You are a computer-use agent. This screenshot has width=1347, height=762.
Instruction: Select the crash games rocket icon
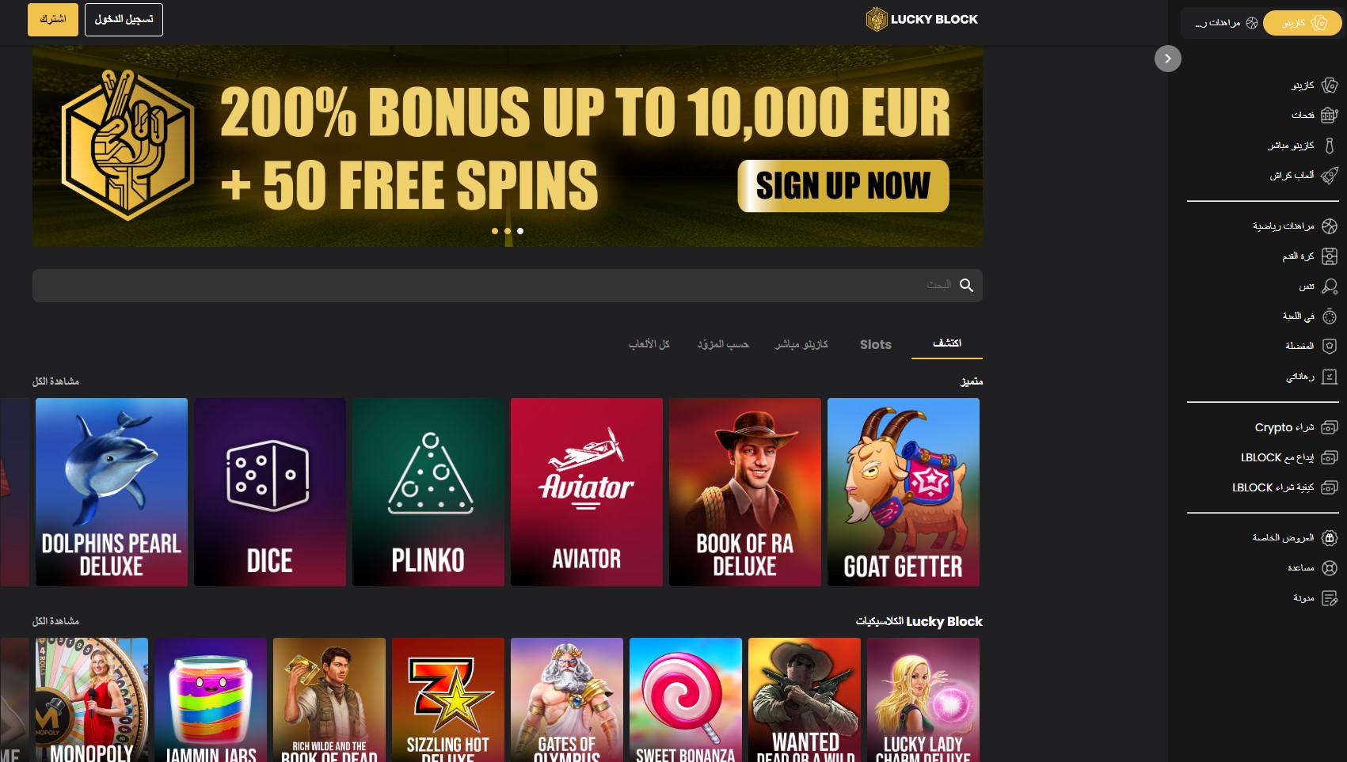pos(1330,176)
